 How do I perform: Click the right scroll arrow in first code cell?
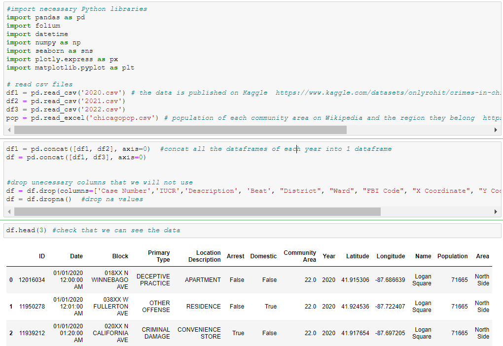496,130
